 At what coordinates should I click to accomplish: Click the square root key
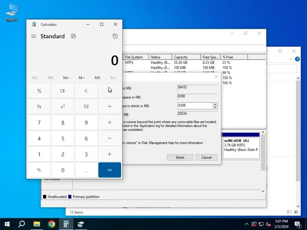tap(86, 106)
